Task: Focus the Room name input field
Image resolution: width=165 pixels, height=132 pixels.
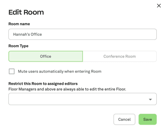Action: 82,34
